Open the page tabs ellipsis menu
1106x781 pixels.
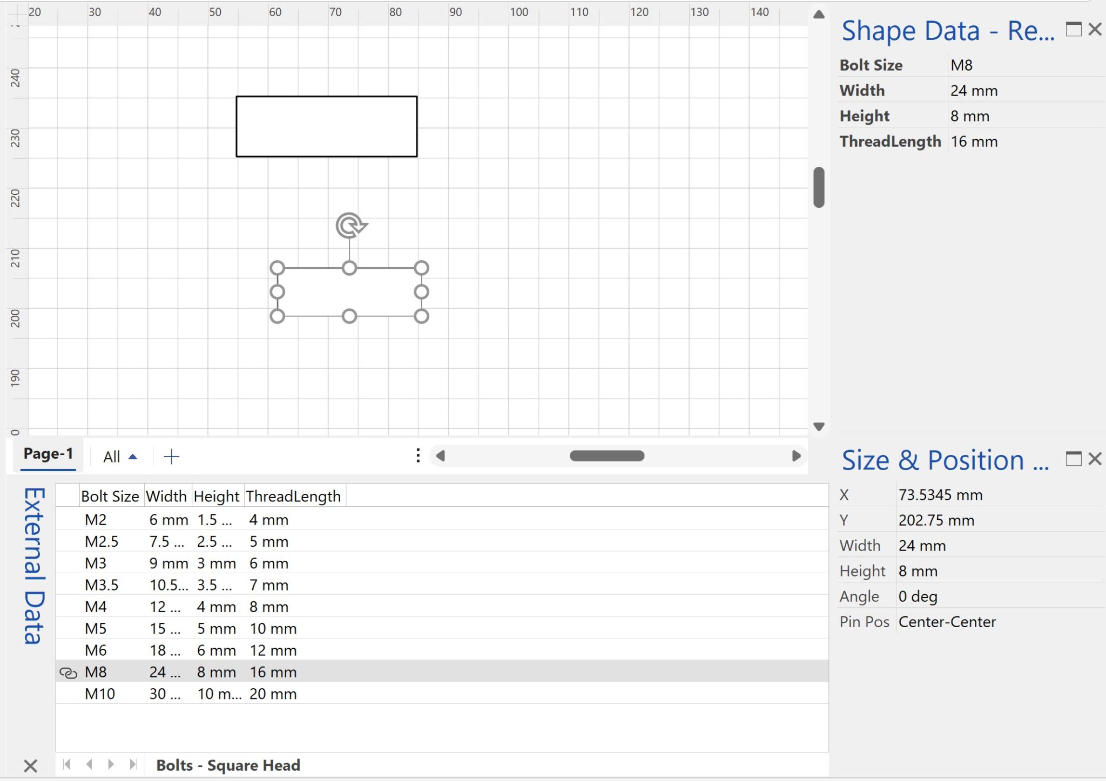click(x=417, y=455)
